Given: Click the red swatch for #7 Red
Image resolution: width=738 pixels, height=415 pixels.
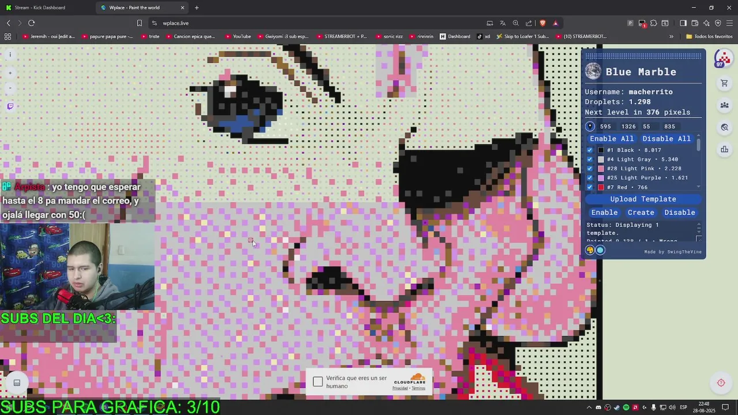Looking at the screenshot, I should click(601, 187).
